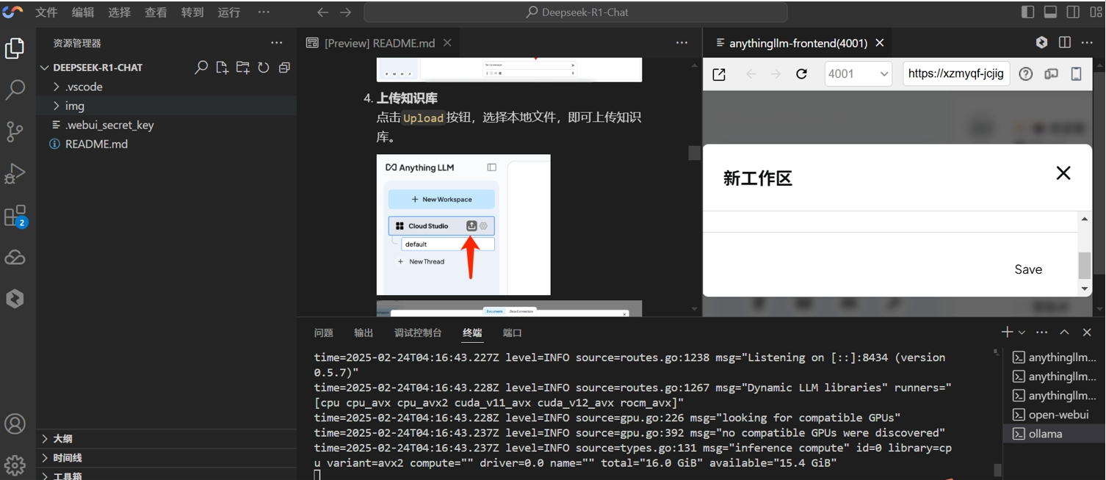Collapse all folders in explorer
The height and width of the screenshot is (480, 1106).
pos(284,68)
